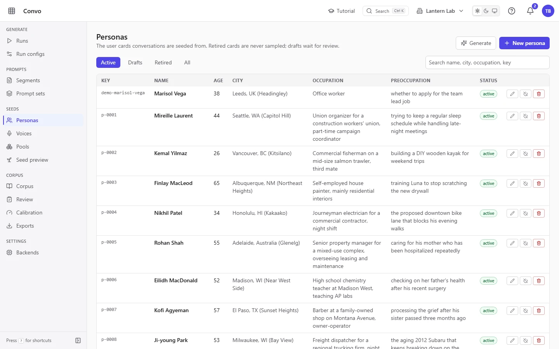Open the TB user avatar menu

point(548,11)
